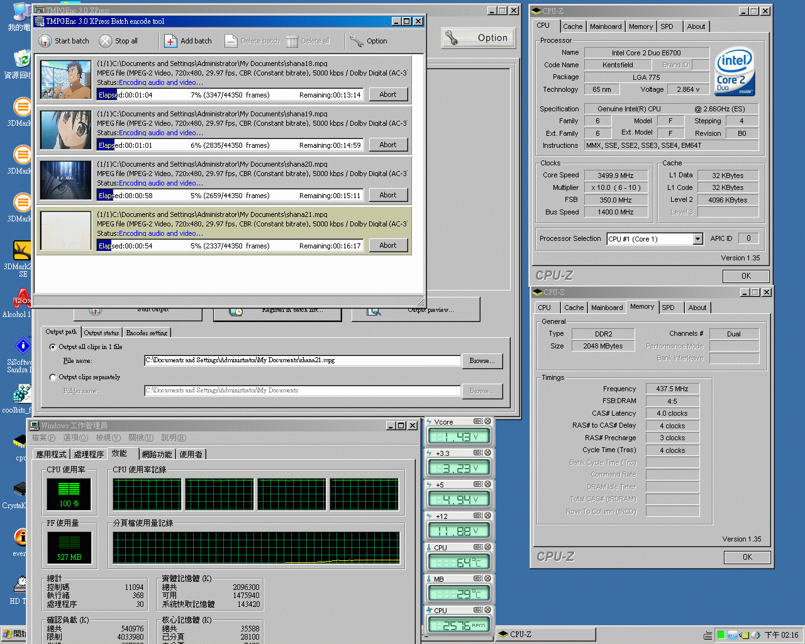
Task: Open Task Manager 檔案 (File) menu
Action: coord(43,438)
